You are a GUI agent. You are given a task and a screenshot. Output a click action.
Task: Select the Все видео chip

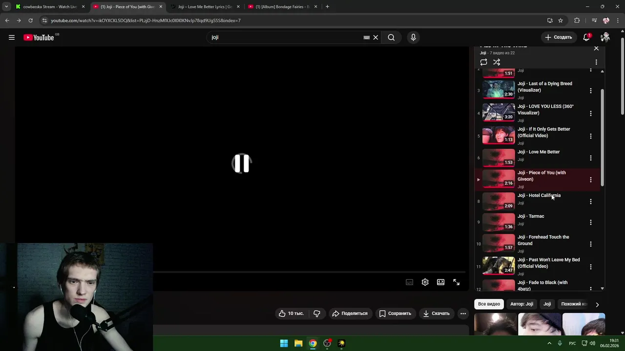click(x=489, y=304)
